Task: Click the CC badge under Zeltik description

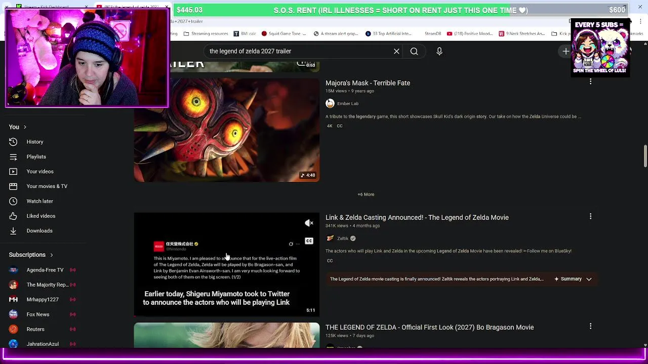Action: tap(330, 261)
